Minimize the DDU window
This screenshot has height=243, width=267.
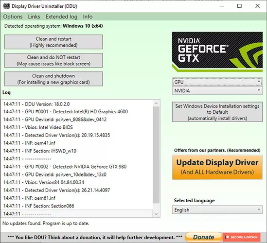(222, 6)
